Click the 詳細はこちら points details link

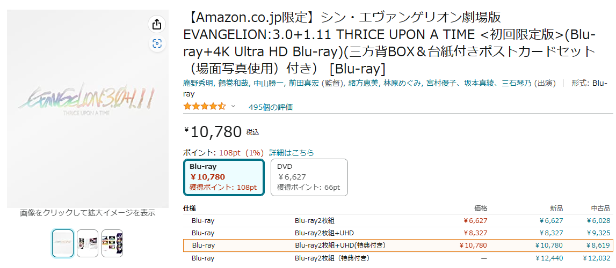pos(292,153)
